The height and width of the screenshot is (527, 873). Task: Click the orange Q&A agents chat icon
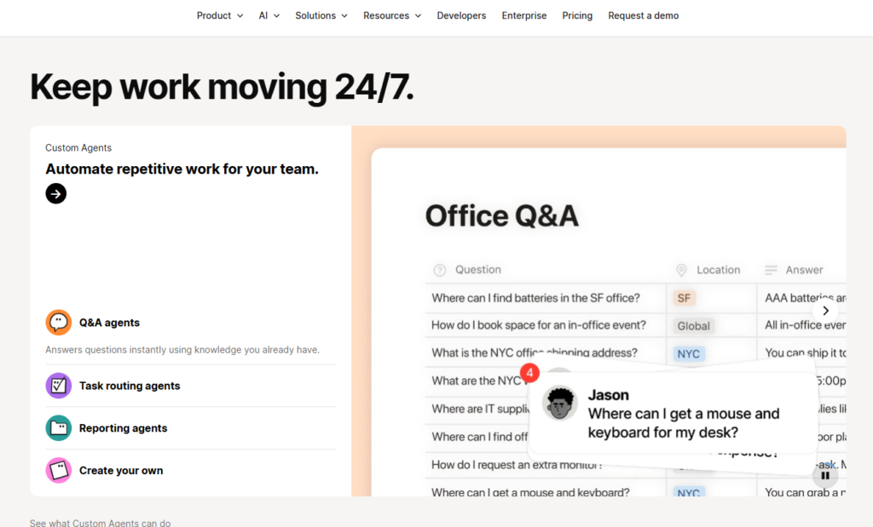pyautogui.click(x=59, y=323)
